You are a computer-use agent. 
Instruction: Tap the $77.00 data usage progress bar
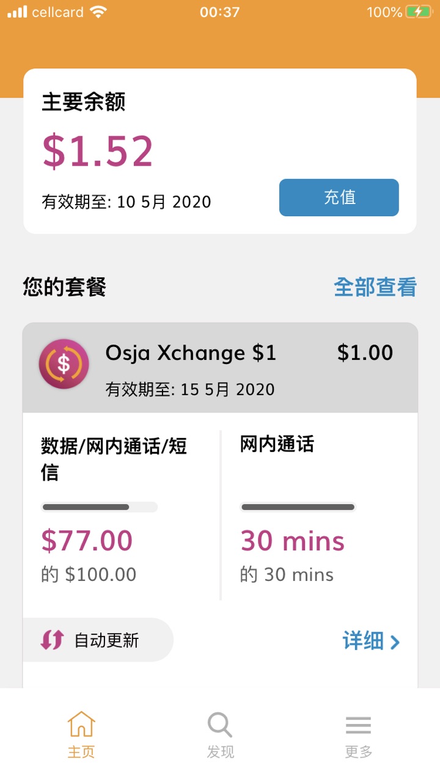[x=99, y=507]
